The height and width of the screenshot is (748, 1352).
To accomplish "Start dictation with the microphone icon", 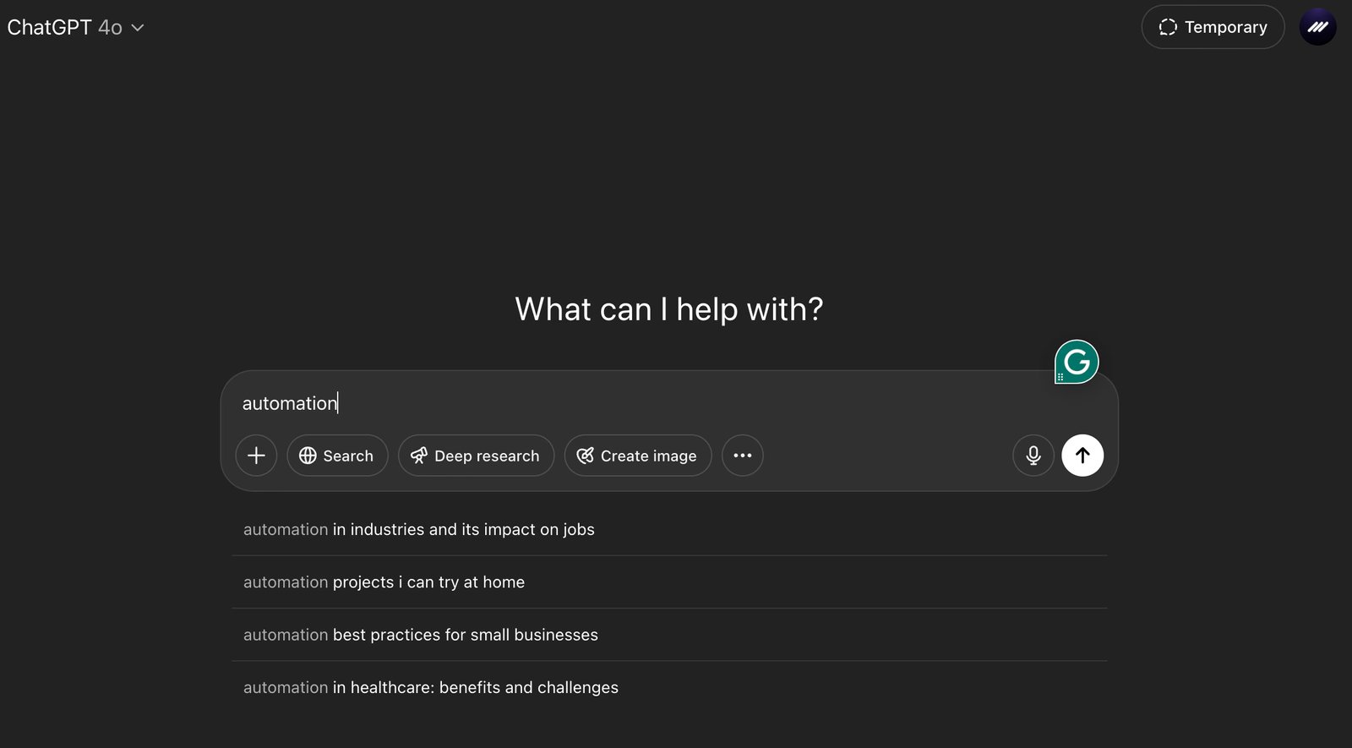I will 1033,456.
